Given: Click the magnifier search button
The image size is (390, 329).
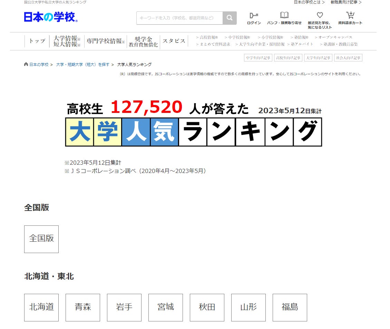Looking at the screenshot, I should pyautogui.click(x=229, y=18).
